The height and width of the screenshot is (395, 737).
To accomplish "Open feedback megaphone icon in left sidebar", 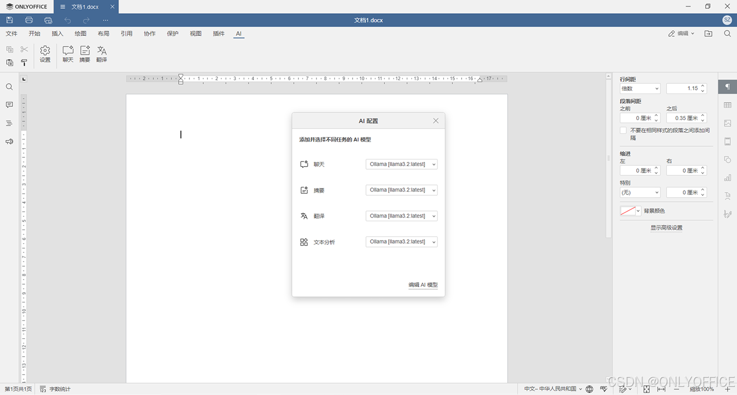I will pos(9,142).
